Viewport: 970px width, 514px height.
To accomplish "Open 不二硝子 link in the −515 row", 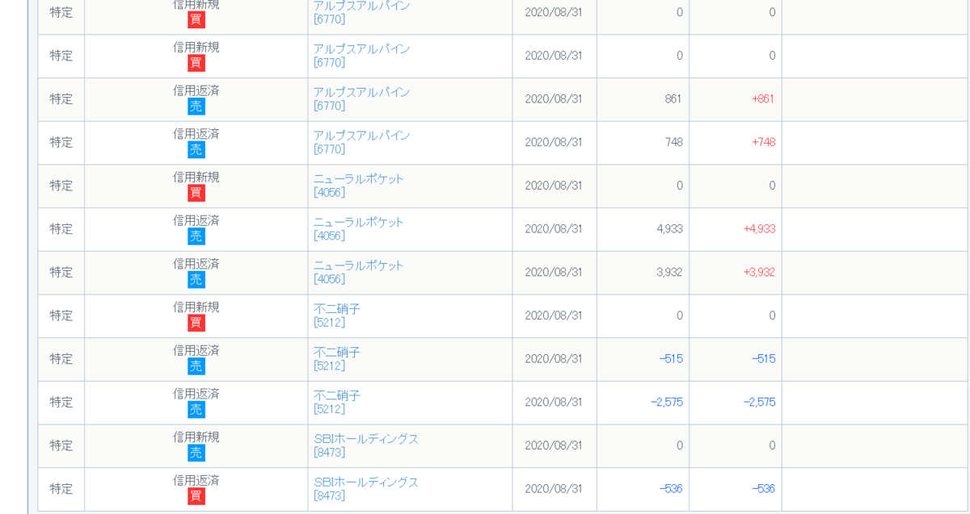I will [337, 353].
